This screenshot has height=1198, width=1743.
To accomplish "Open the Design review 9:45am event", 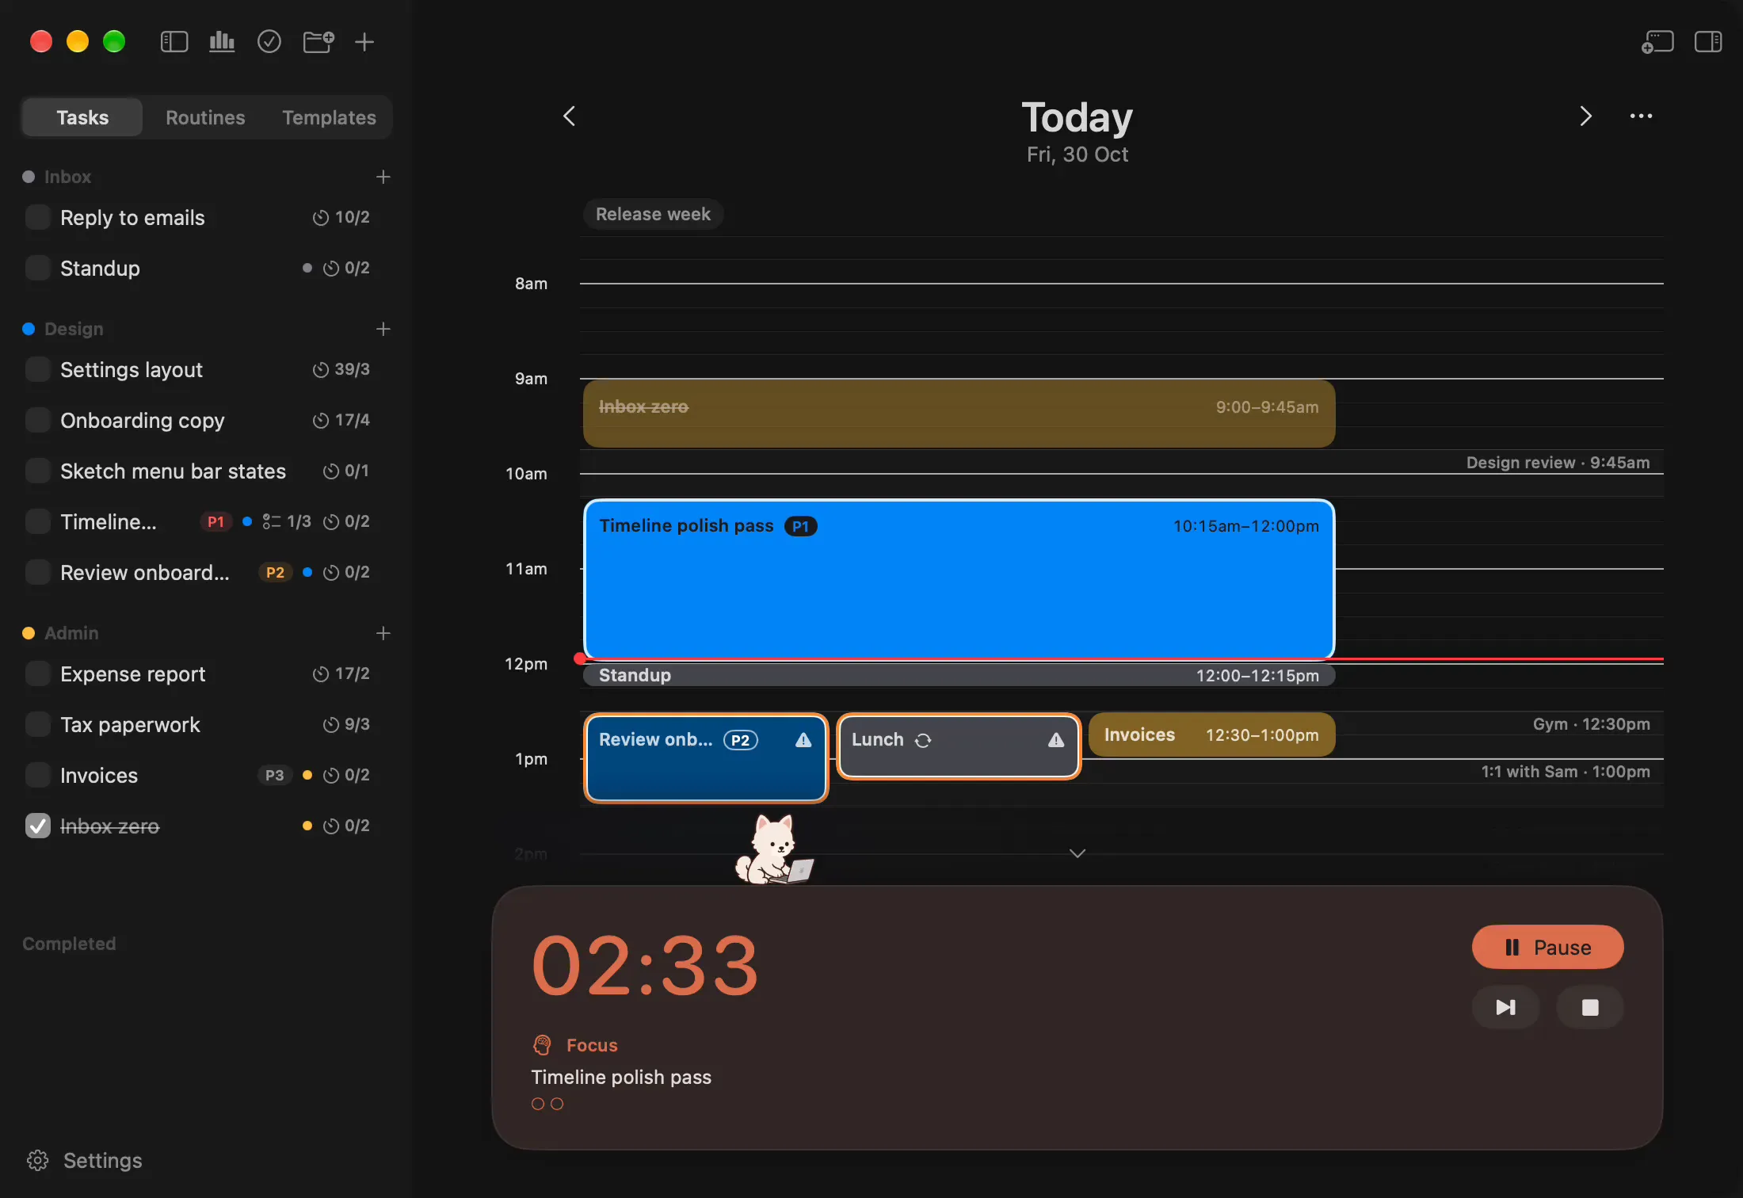I will click(x=1558, y=463).
